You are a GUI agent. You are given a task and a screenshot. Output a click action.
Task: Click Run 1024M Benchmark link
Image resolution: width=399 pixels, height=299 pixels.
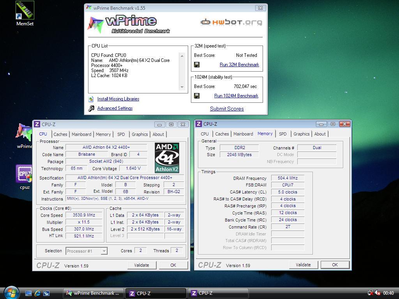pyautogui.click(x=236, y=96)
